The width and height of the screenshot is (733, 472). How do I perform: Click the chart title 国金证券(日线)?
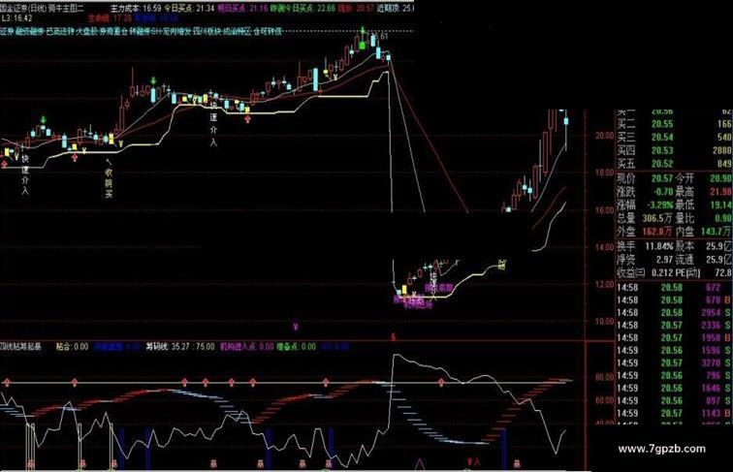pos(23,8)
